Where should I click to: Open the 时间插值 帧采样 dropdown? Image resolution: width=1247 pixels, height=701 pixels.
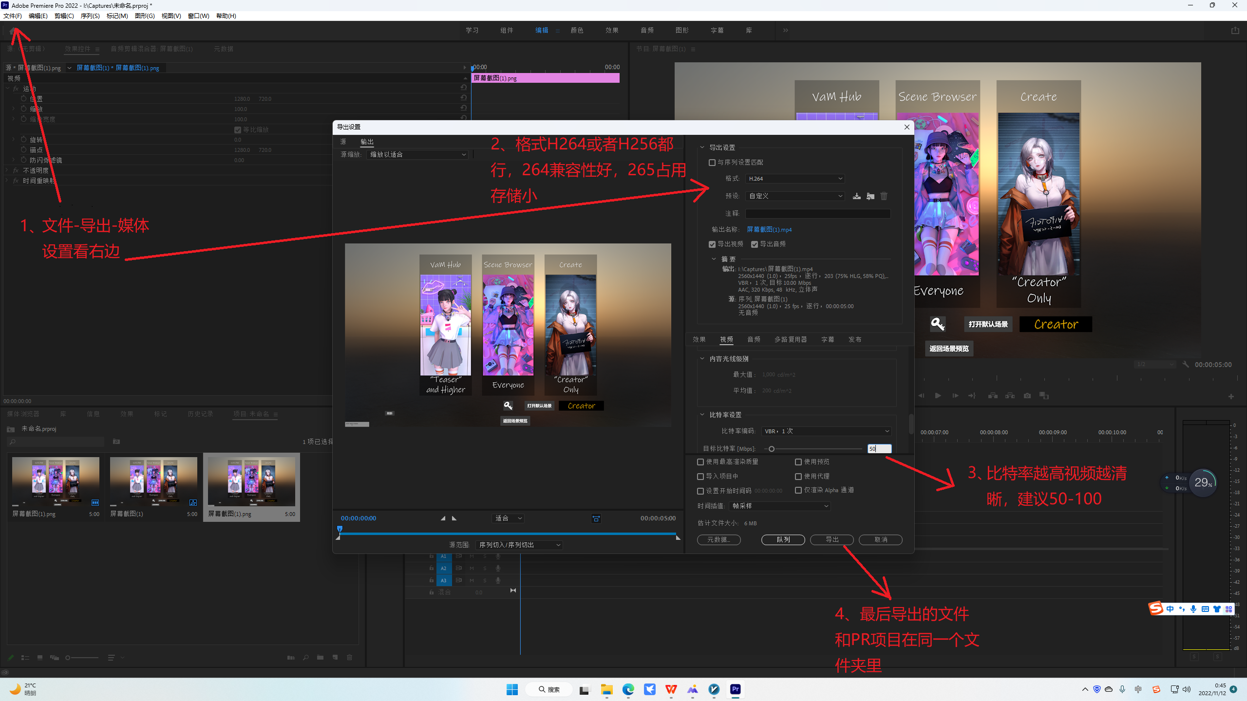click(779, 506)
